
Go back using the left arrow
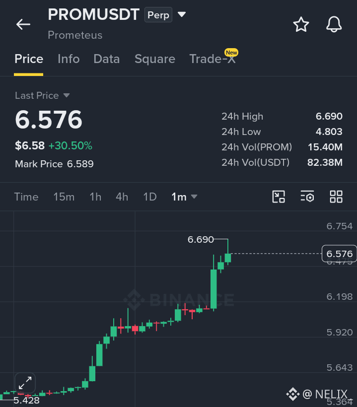(23, 25)
